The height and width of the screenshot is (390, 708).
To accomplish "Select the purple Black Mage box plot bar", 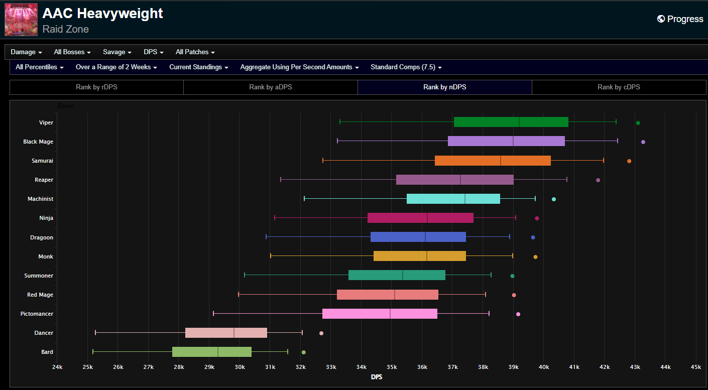I will (x=506, y=141).
